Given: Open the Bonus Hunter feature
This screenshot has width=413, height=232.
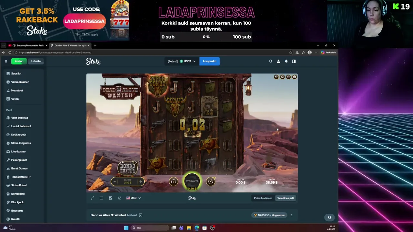Looking at the screenshot, I should pyautogui.click(x=127, y=168).
